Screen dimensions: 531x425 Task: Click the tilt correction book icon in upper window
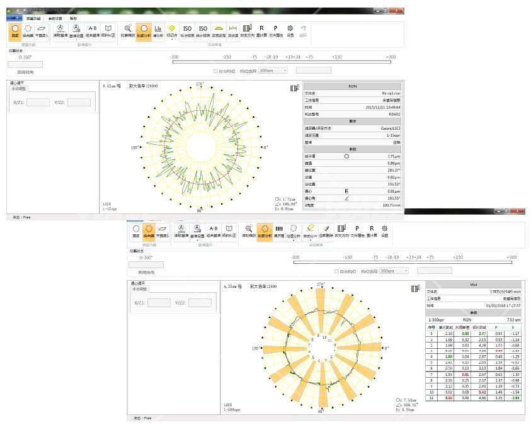(108, 31)
